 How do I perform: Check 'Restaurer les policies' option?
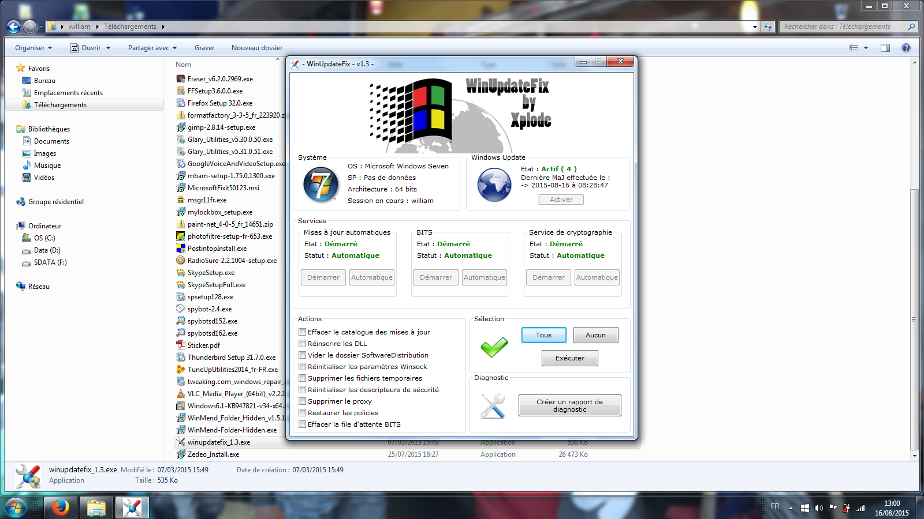click(x=302, y=413)
